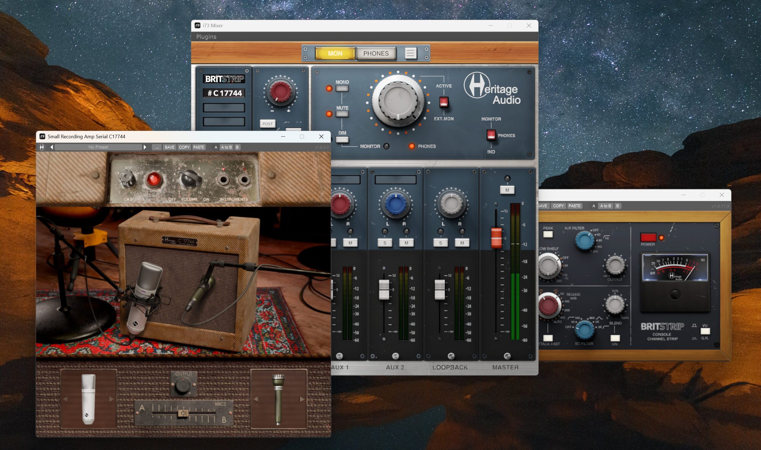Go to previous preset in amp window
The height and width of the screenshot is (450, 761).
[x=52, y=147]
